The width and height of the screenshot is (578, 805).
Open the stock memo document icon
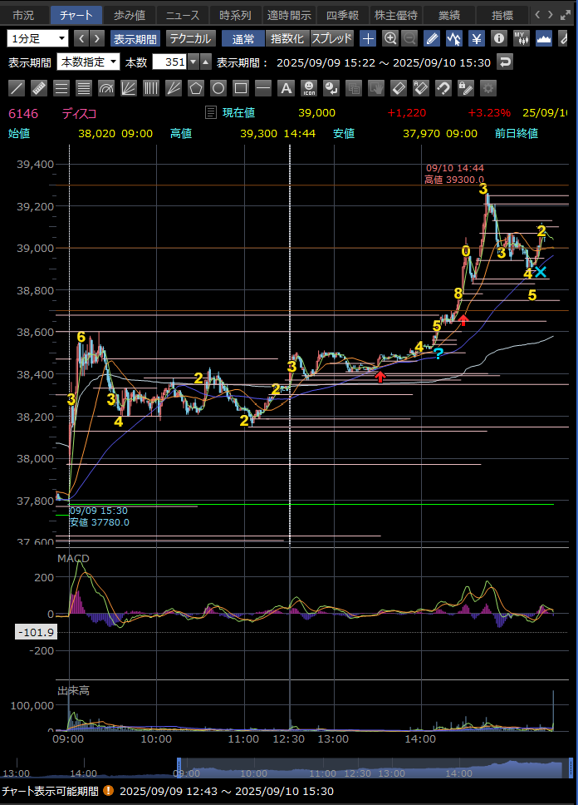pyautogui.click(x=210, y=112)
